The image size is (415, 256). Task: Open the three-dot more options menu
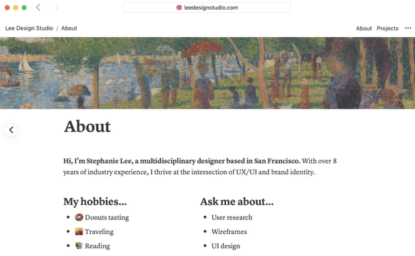click(408, 28)
